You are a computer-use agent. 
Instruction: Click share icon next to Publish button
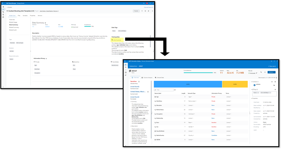[x=145, y=11]
